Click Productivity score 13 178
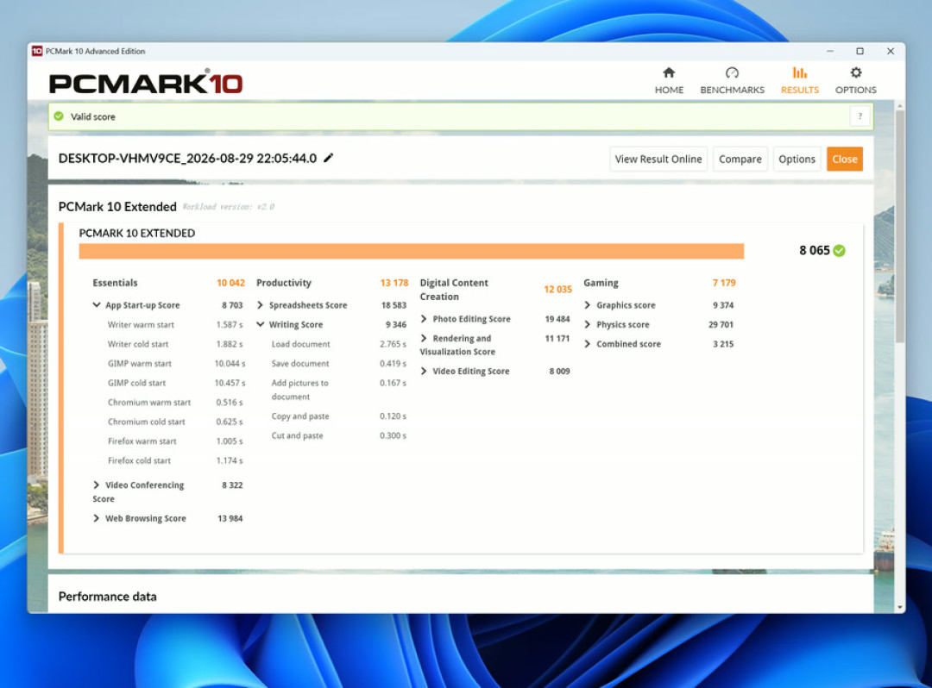The height and width of the screenshot is (688, 932). [x=394, y=283]
